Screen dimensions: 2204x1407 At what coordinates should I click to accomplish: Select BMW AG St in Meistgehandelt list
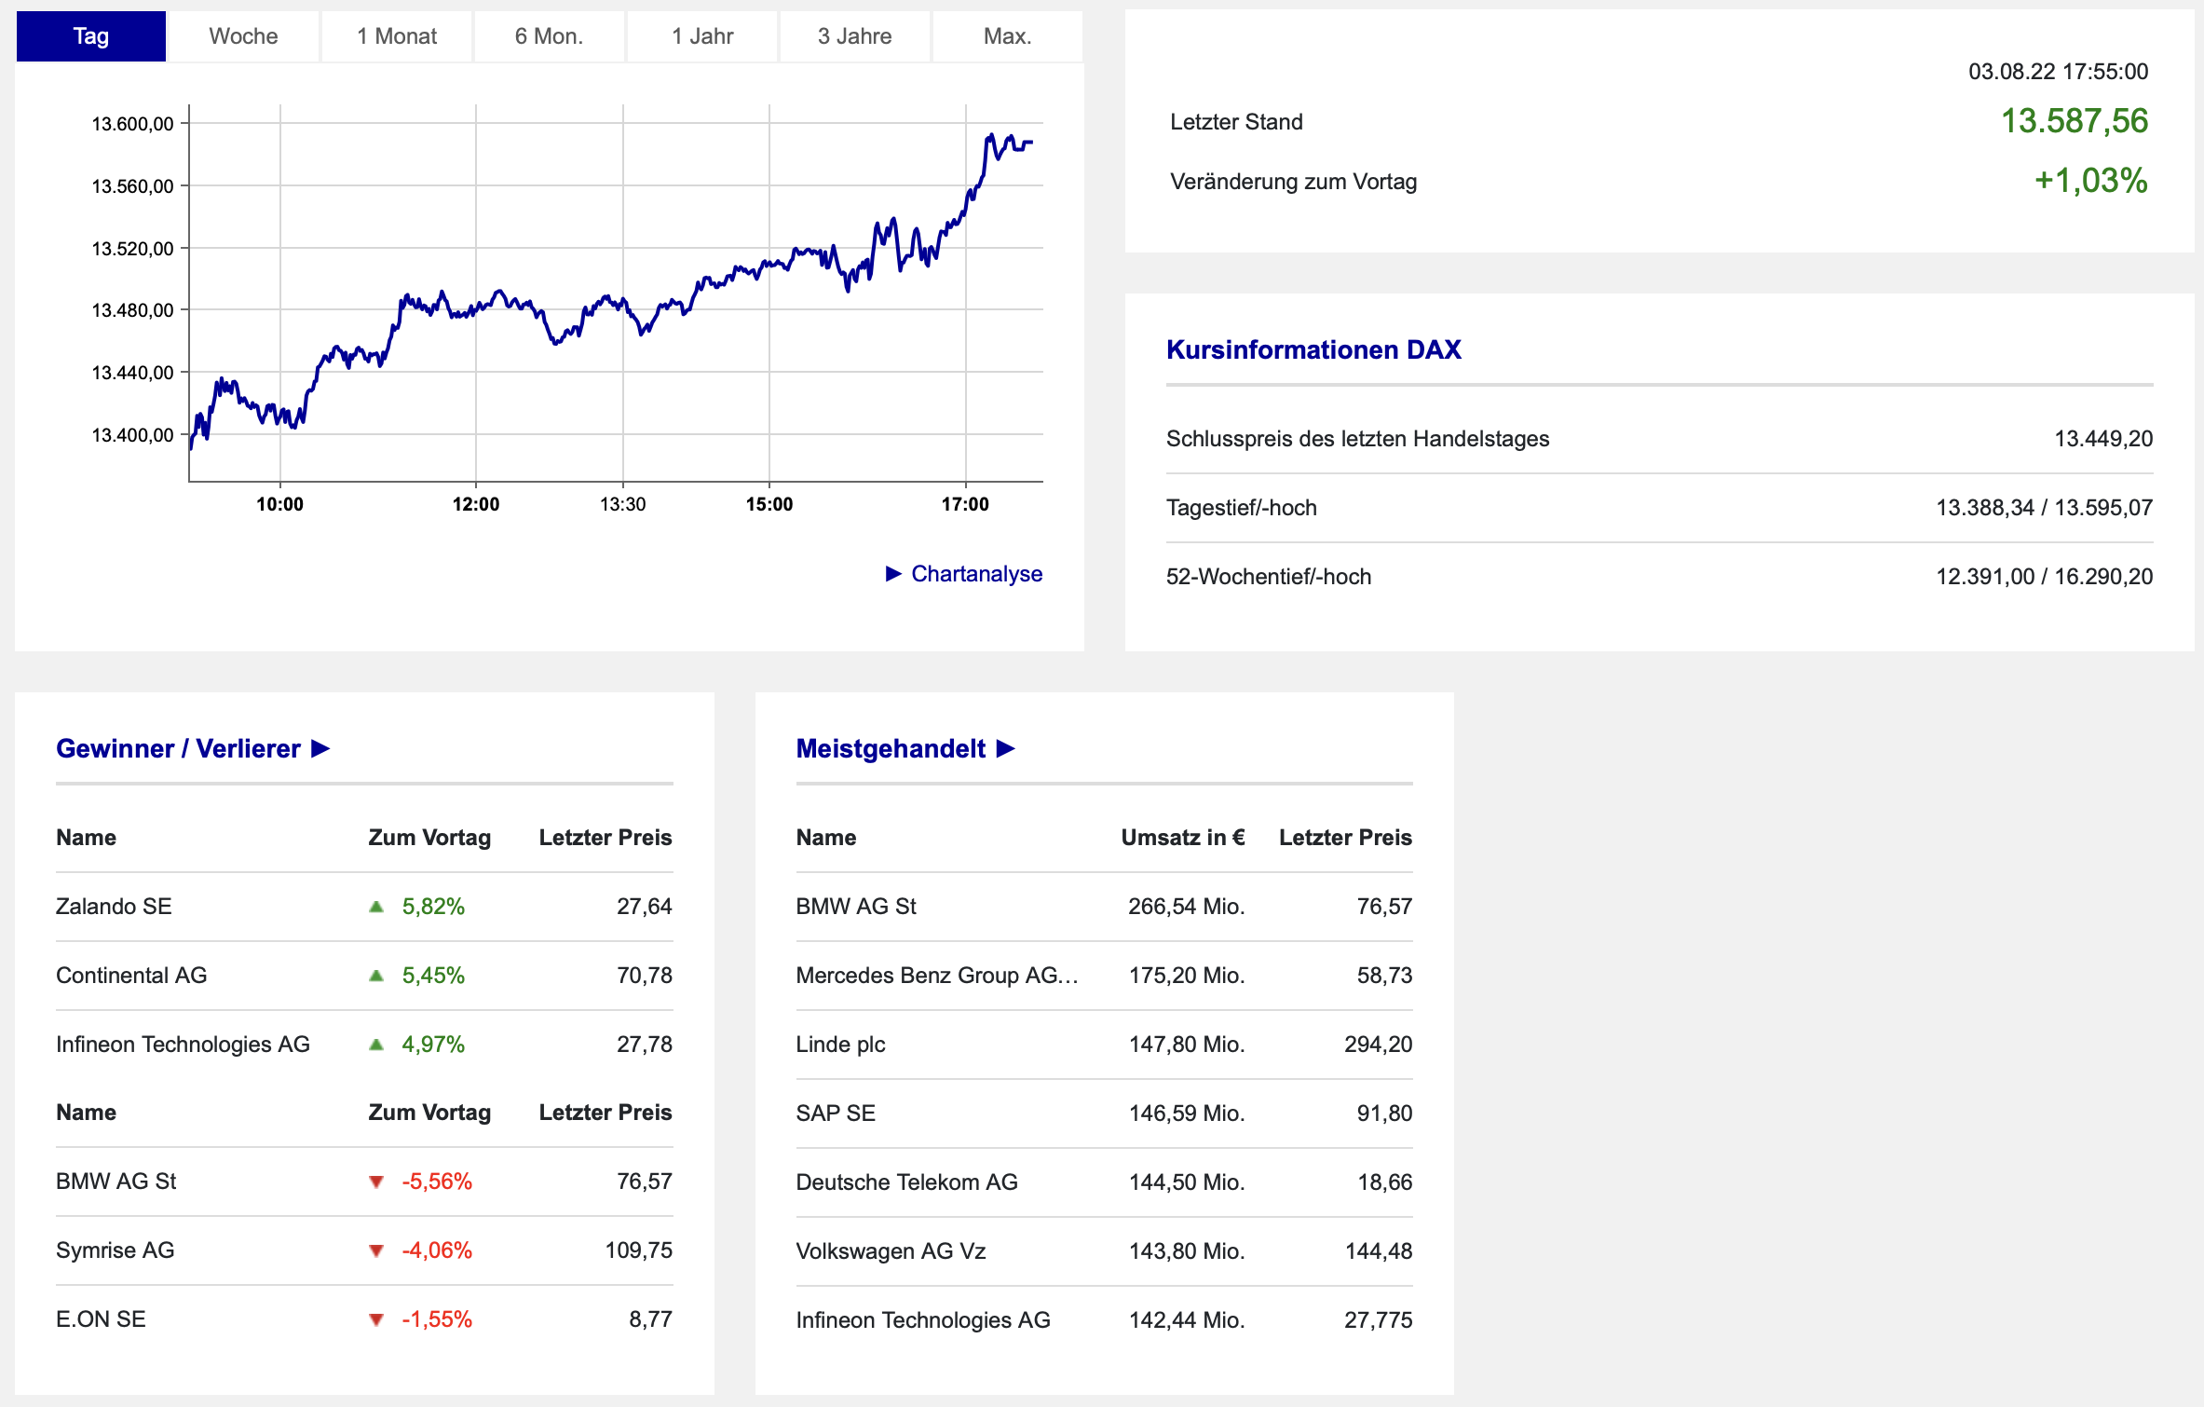click(x=856, y=907)
